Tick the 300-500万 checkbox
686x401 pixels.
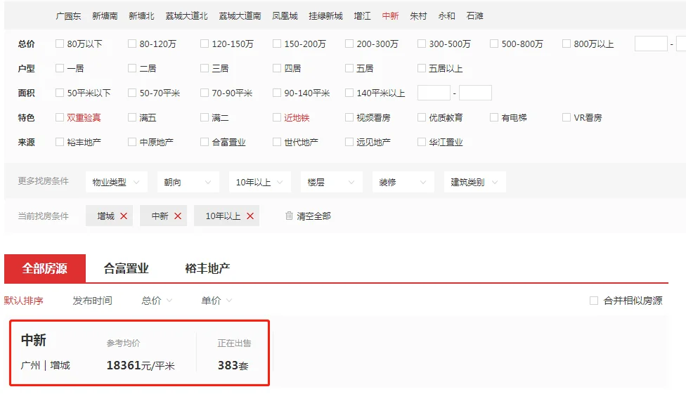[x=422, y=44]
